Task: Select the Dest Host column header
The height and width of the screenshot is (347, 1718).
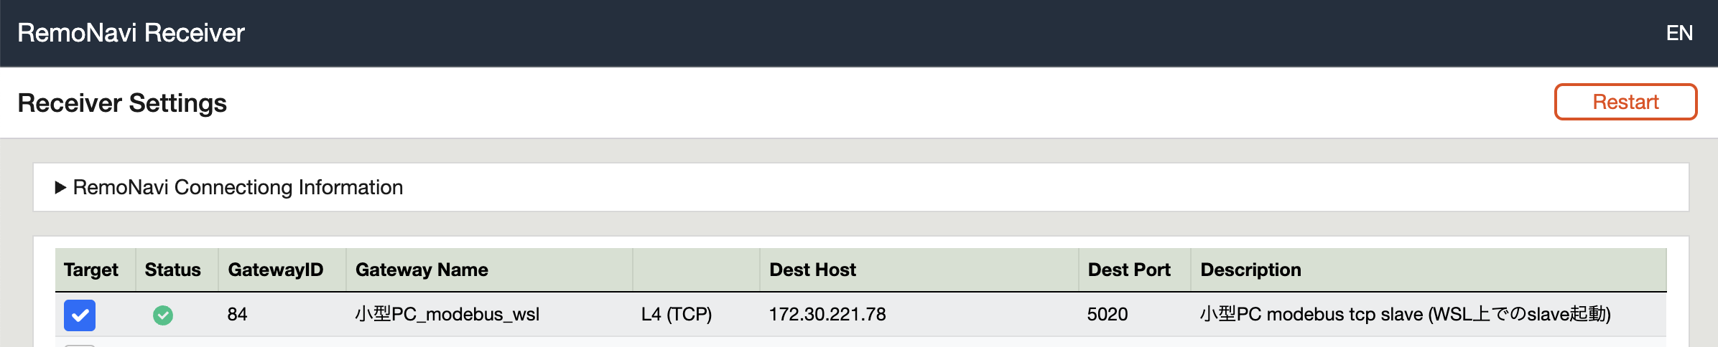Action: coord(812,270)
